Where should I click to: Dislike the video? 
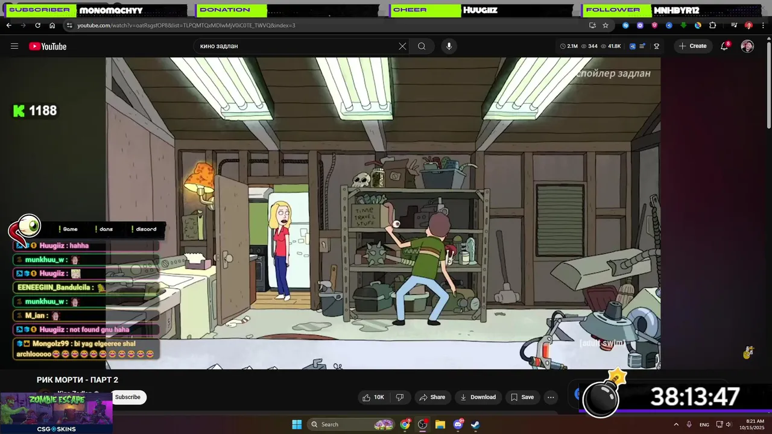coord(399,397)
